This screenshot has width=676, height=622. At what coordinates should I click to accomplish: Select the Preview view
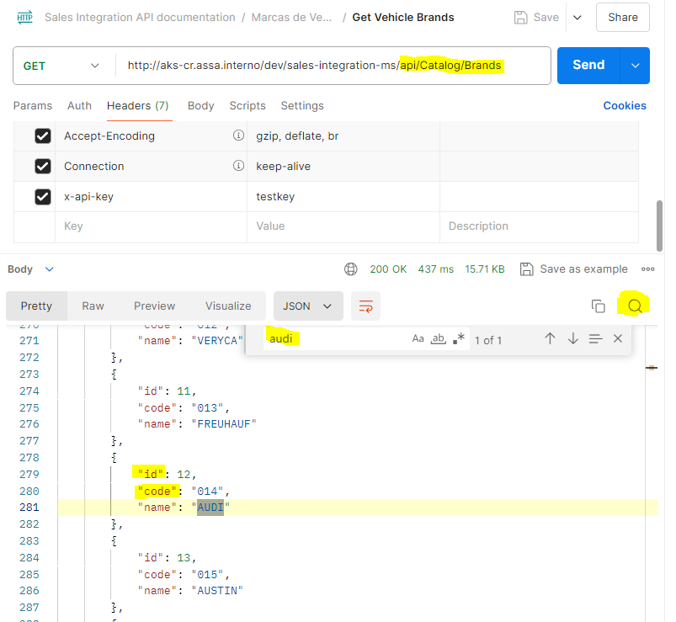[154, 306]
